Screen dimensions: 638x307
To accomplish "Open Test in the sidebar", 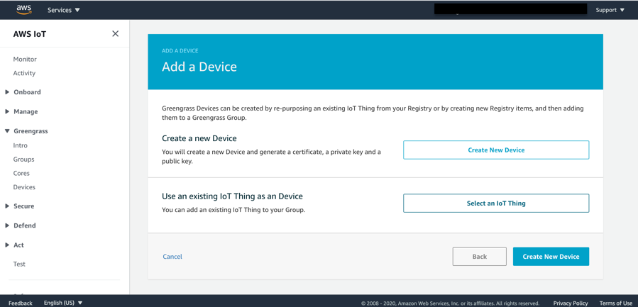I will tap(19, 264).
